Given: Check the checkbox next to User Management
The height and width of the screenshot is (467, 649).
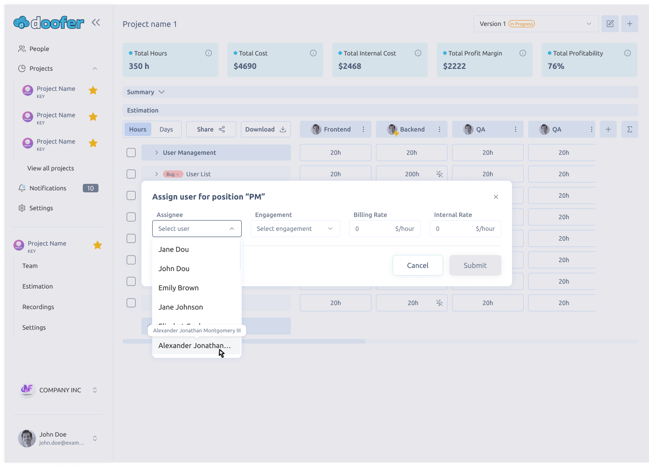Looking at the screenshot, I should pyautogui.click(x=131, y=153).
